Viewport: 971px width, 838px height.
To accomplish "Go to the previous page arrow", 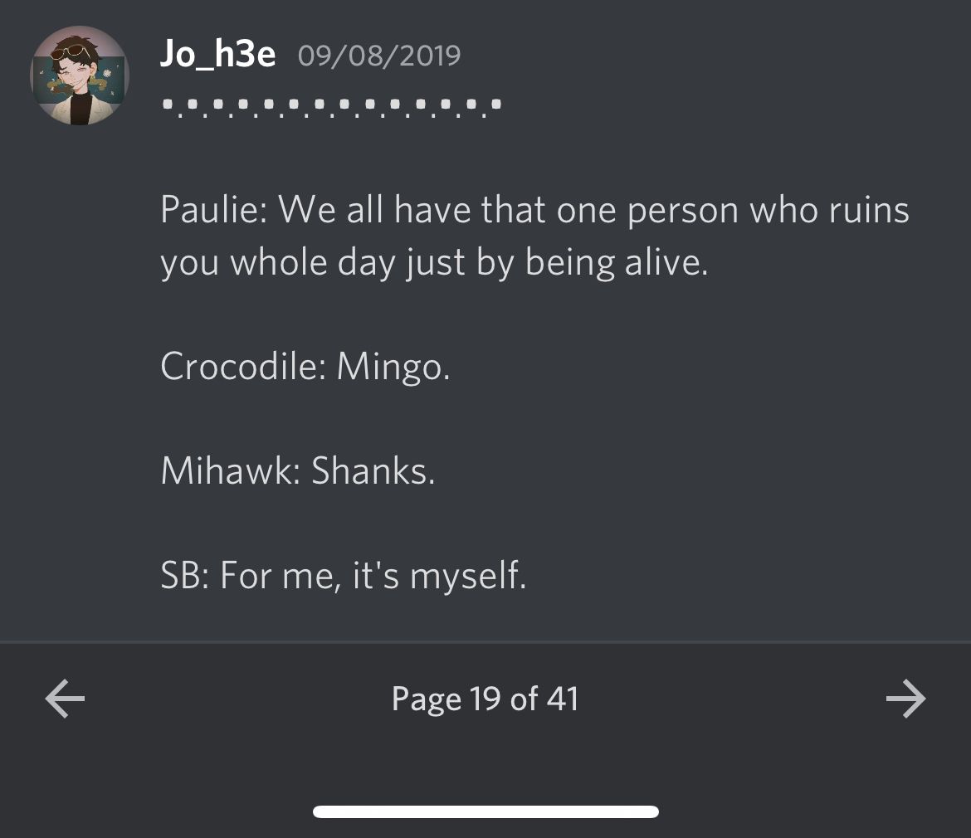I will (x=65, y=699).
